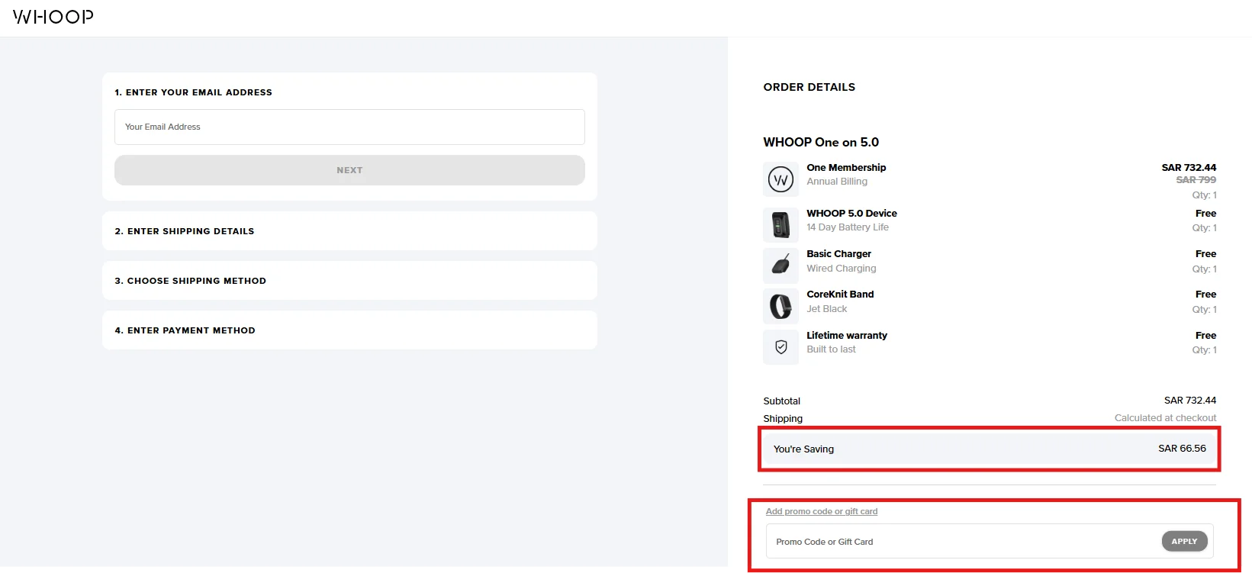Open the Add promo code or gift card link
1252x573 pixels.
click(822, 511)
